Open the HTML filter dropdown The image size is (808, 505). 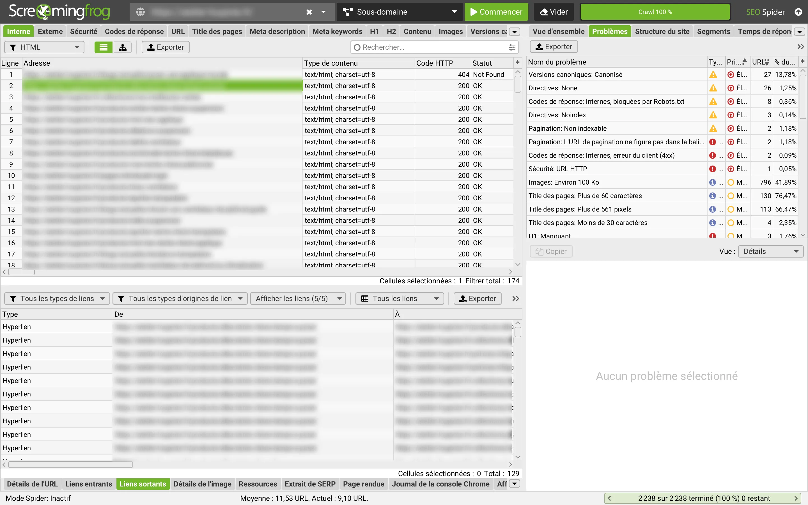click(x=44, y=47)
